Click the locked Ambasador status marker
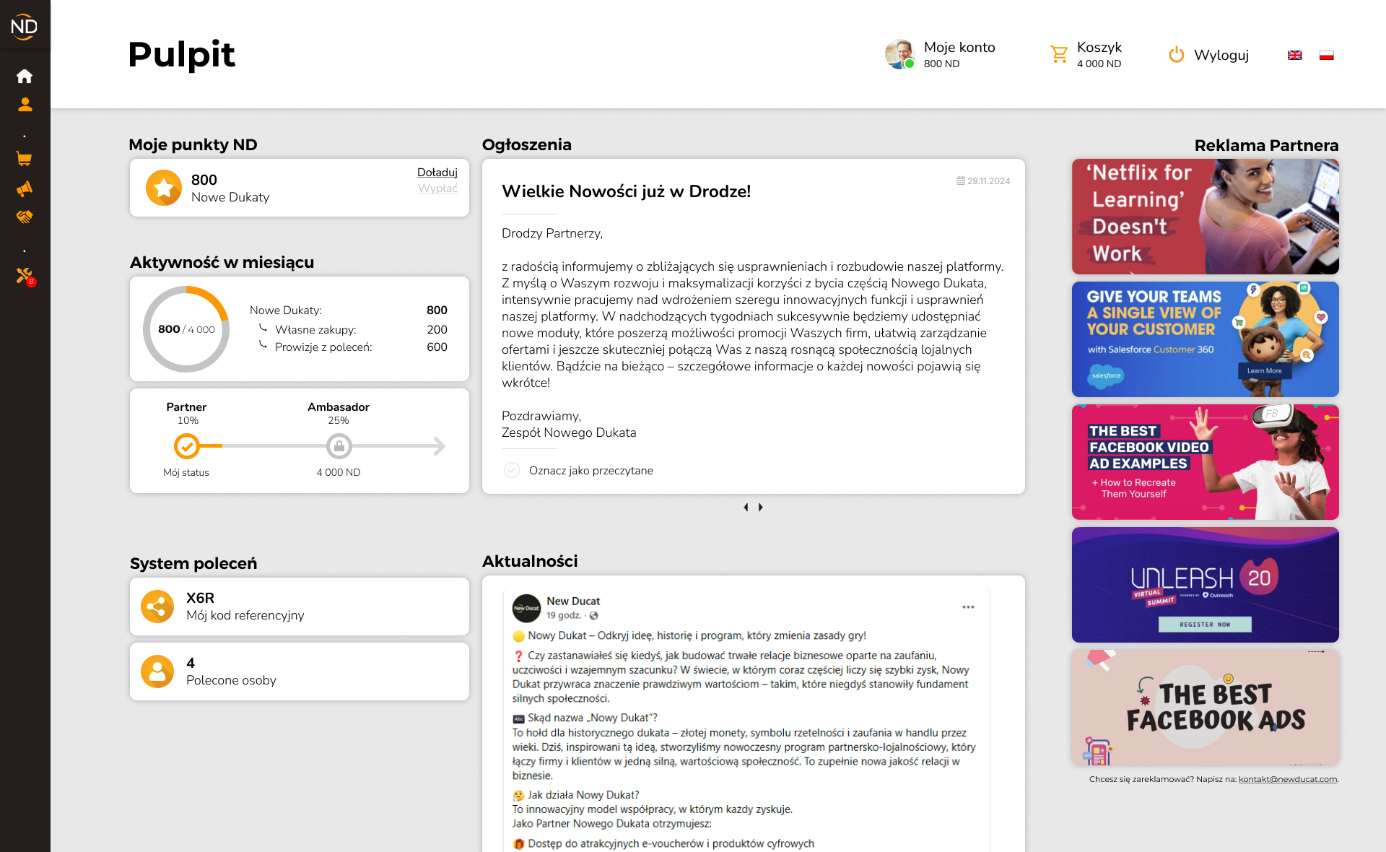Image resolution: width=1386 pixels, height=852 pixels. click(x=339, y=446)
